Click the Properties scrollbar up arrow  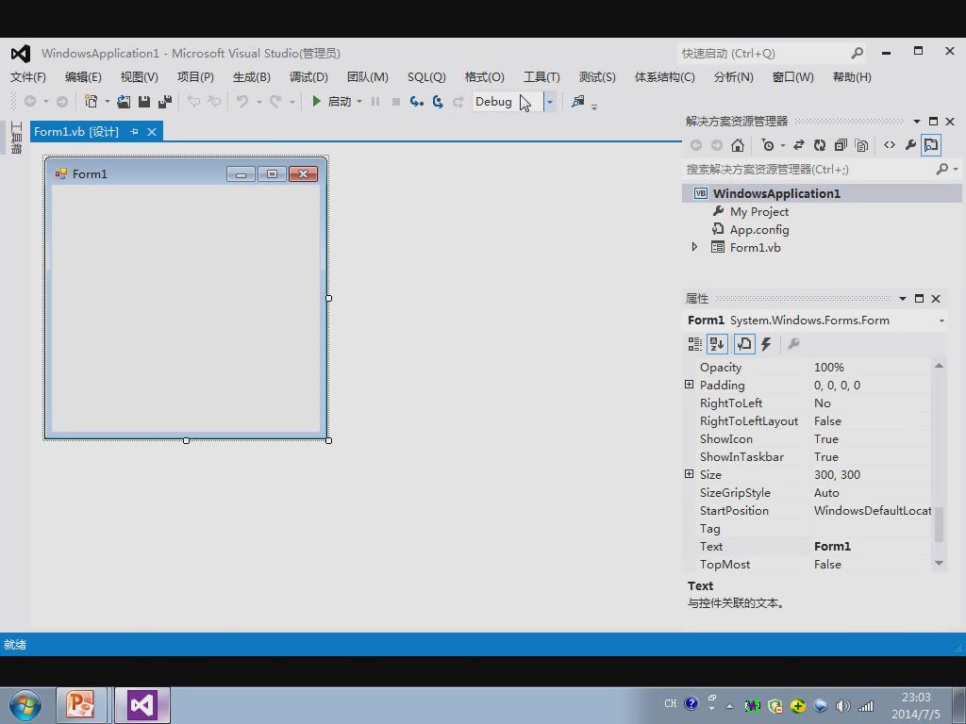939,366
